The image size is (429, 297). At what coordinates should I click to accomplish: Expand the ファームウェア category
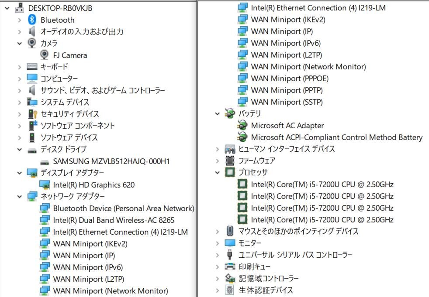[x=218, y=161]
